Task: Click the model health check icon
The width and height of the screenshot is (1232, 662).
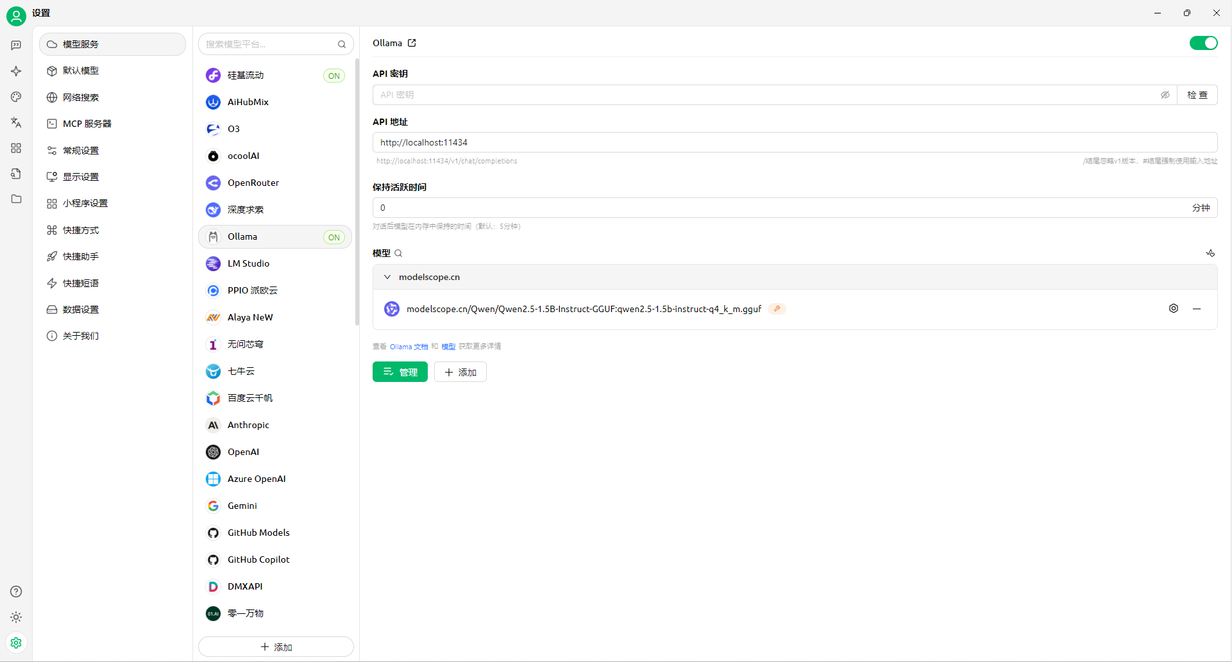Action: pyautogui.click(x=1210, y=253)
